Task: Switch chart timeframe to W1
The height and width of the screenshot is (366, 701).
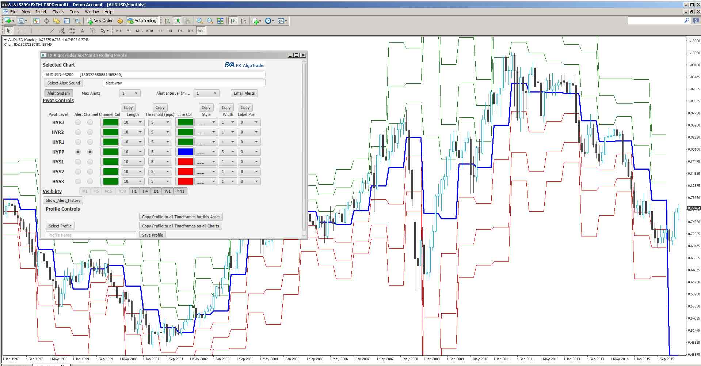Action: [x=190, y=31]
